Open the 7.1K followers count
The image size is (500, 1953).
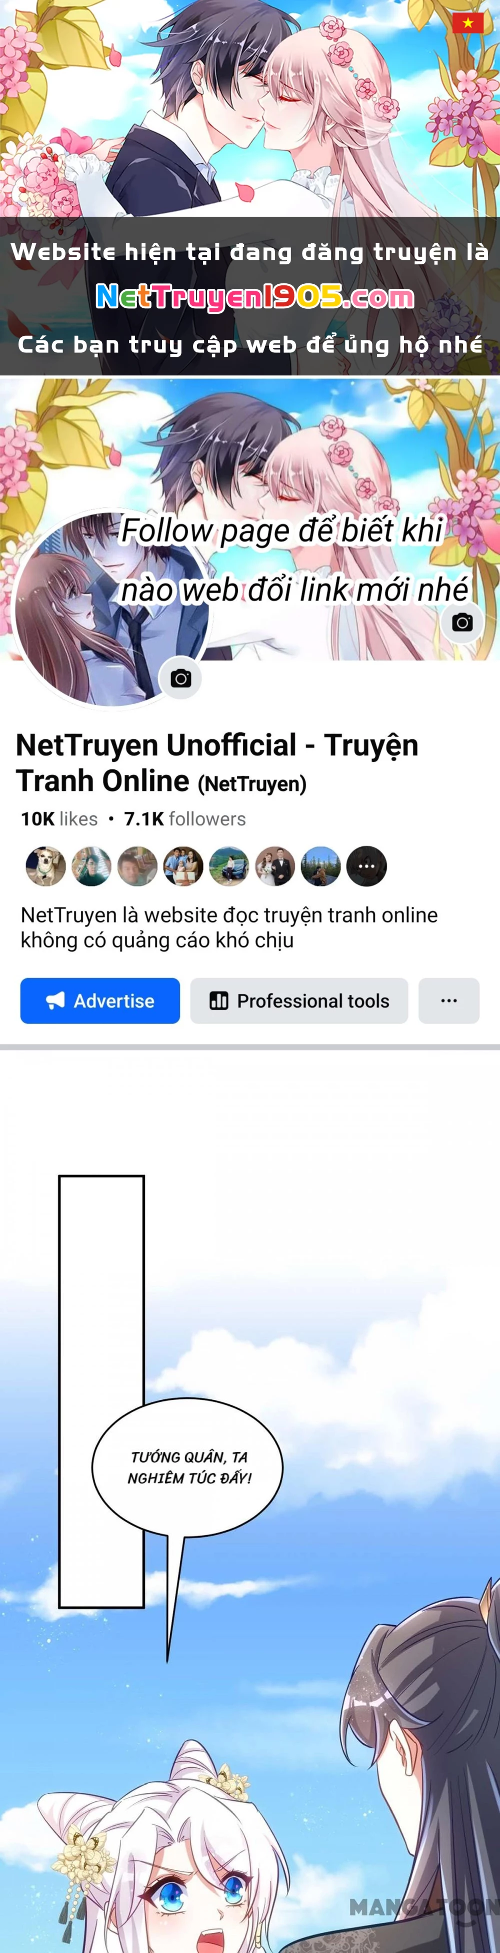coord(185,819)
